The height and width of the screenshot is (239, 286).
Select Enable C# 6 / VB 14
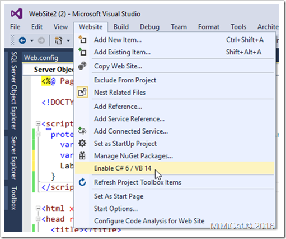pyautogui.click(x=175, y=168)
